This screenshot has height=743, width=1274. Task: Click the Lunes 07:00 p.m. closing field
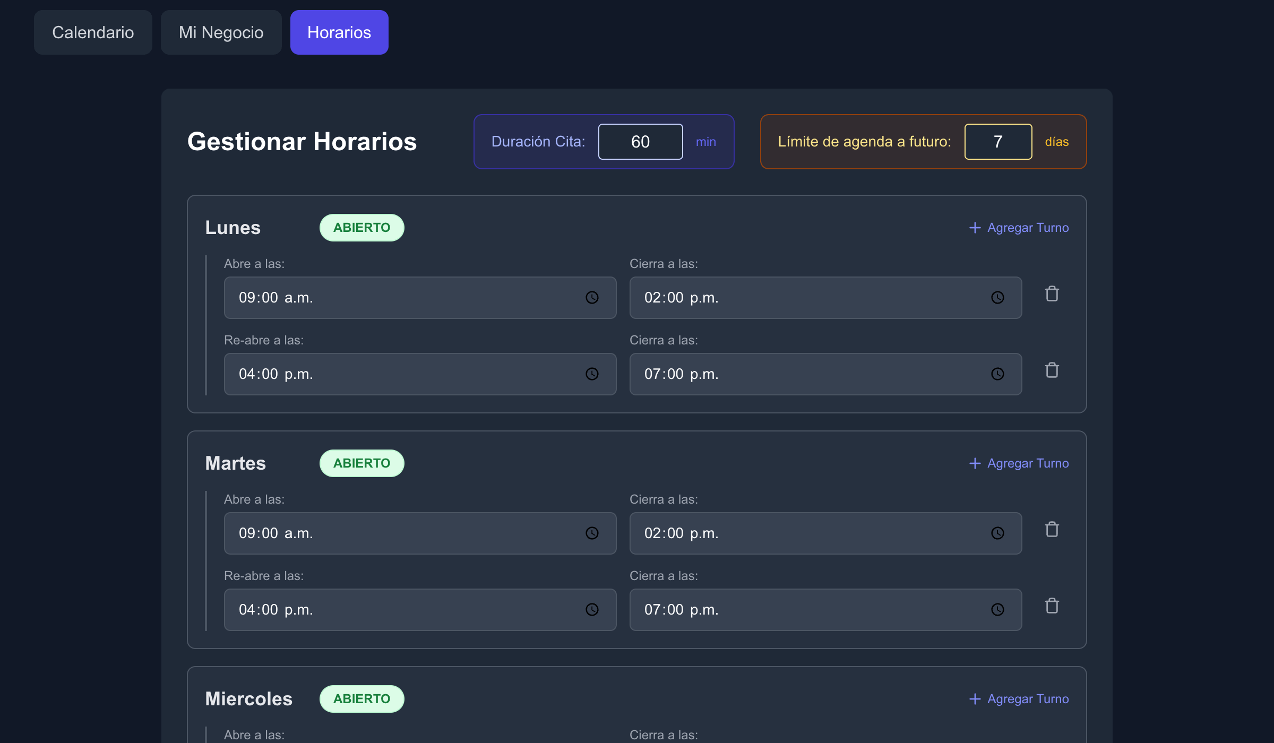pos(825,374)
